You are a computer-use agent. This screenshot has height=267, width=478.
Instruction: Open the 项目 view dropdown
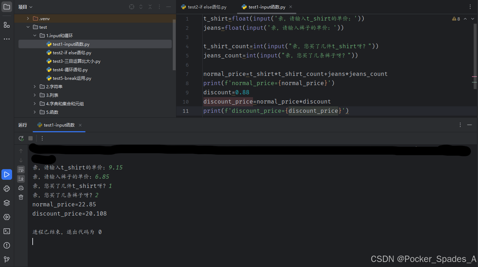(x=26, y=7)
